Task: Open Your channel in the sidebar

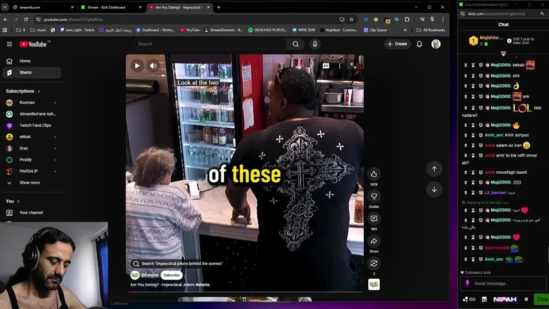Action: pos(32,212)
